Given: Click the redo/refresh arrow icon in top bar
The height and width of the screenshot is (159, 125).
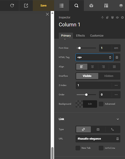Looking at the screenshot, I should coord(12,5).
